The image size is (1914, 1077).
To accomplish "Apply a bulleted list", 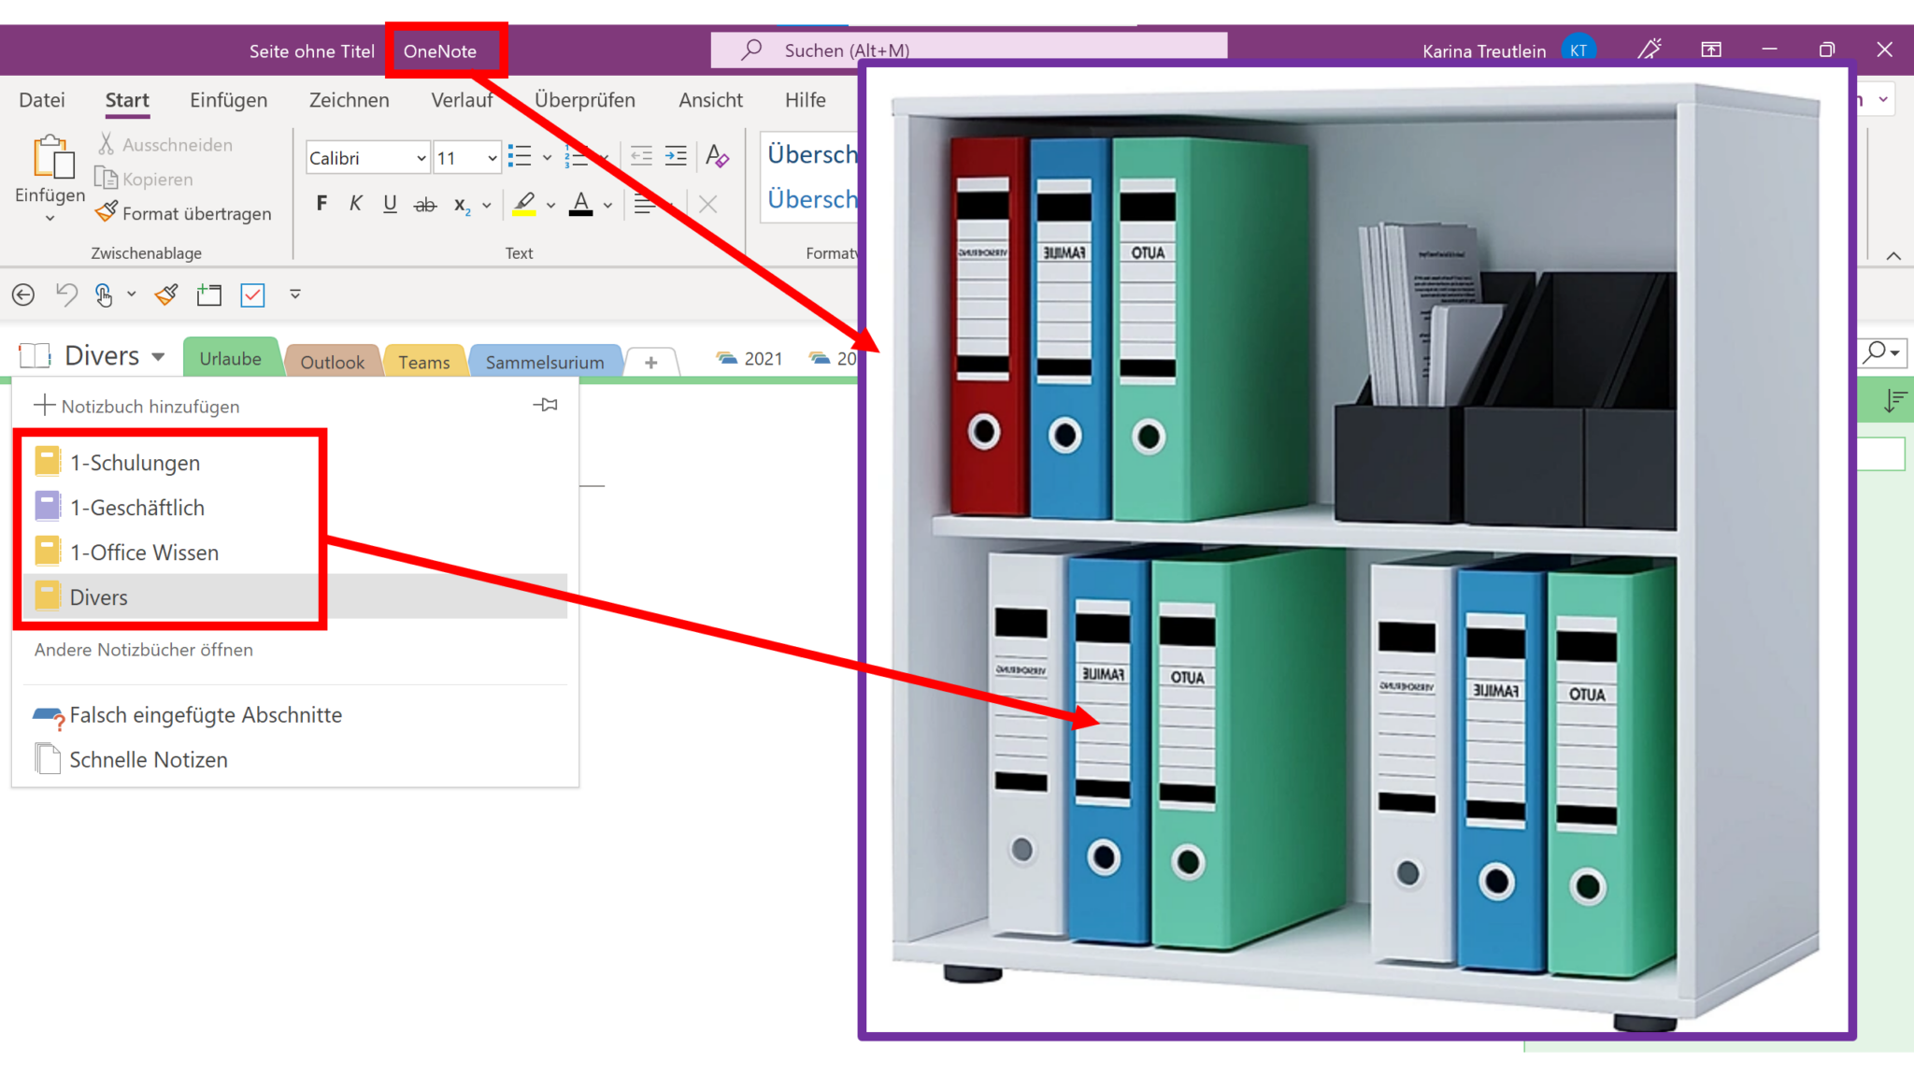I will [x=521, y=156].
